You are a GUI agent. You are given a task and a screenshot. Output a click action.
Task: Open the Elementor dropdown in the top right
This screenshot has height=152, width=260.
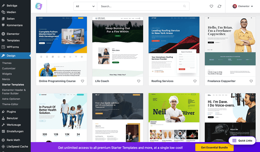[242, 6]
